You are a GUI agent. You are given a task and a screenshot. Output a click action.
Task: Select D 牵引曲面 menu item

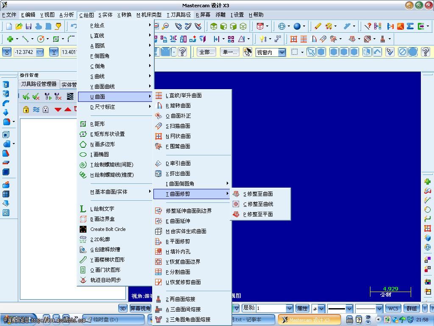pyautogui.click(x=192, y=163)
